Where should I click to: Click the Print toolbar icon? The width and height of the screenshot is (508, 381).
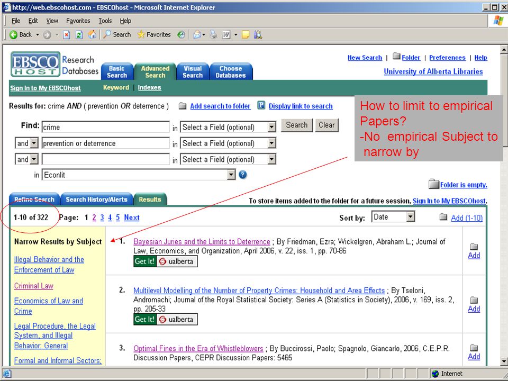click(213, 35)
